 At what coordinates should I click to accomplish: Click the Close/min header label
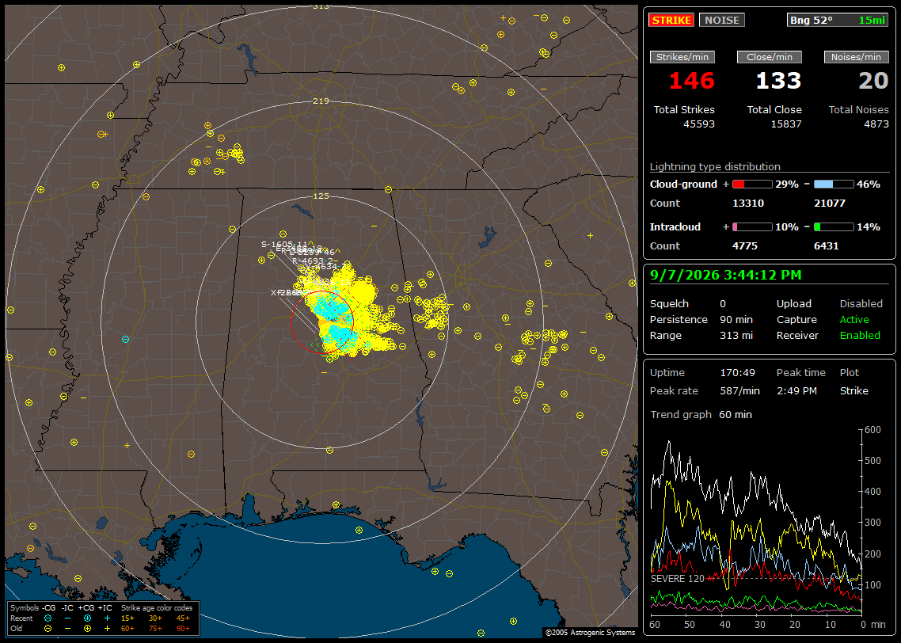pos(770,57)
